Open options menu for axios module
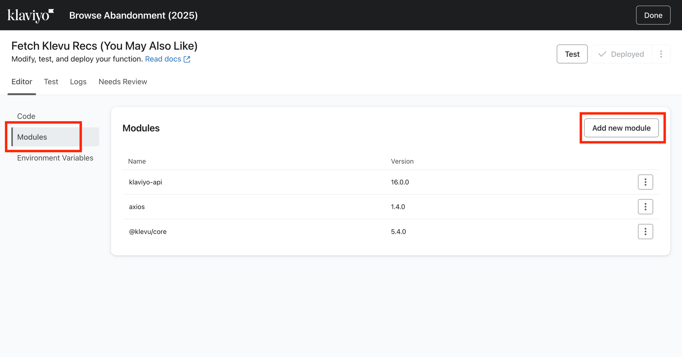This screenshot has height=357, width=682. pyautogui.click(x=645, y=207)
